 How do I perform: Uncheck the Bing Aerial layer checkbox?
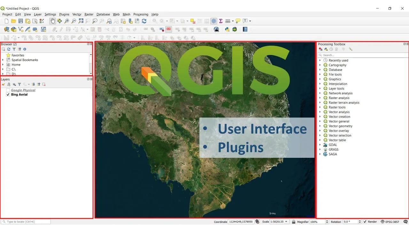(8, 95)
